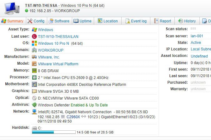Click the user avatar icon for Last user
The image size is (211, 140).
(34, 36)
